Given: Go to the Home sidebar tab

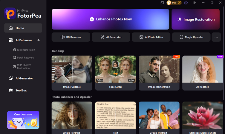Looking at the screenshot, I should tap(23, 28).
